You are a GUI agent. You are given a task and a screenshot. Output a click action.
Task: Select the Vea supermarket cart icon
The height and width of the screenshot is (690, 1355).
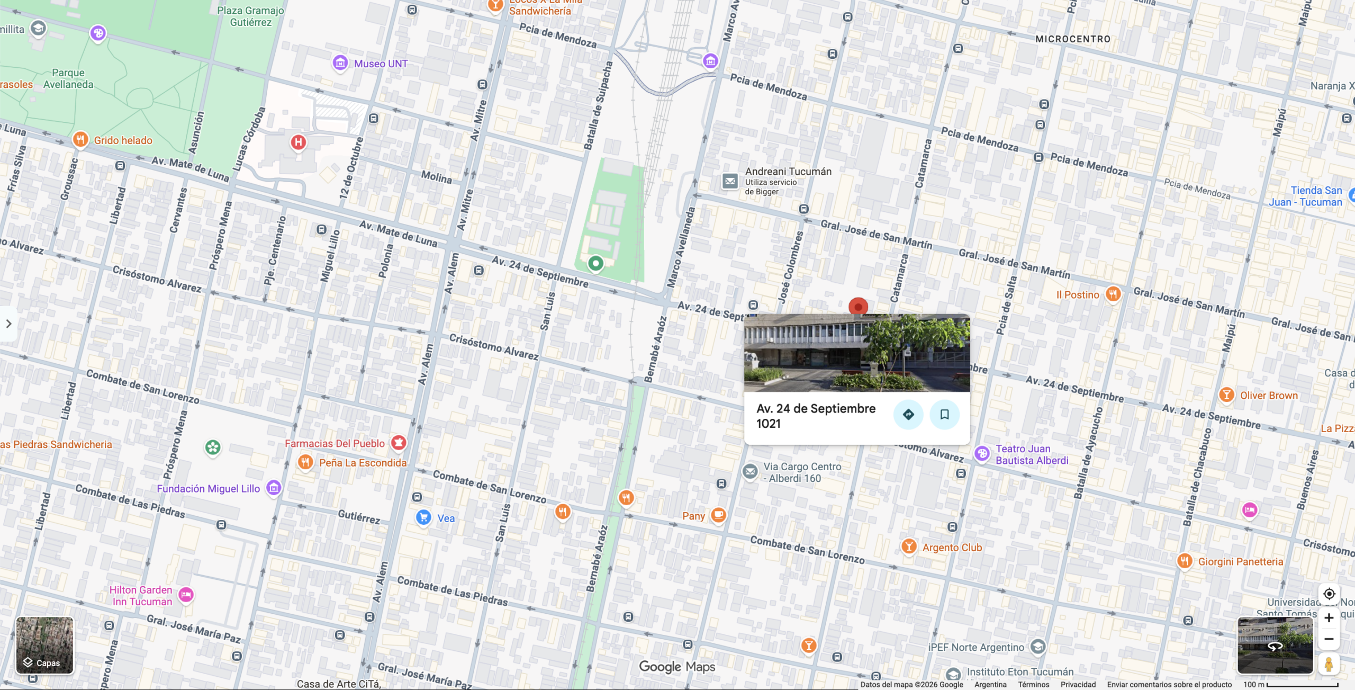pyautogui.click(x=423, y=517)
